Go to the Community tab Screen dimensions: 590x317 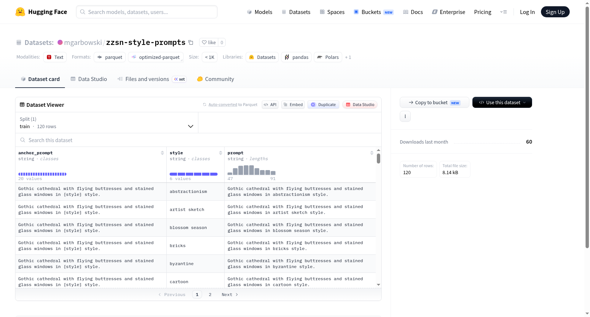tap(215, 79)
